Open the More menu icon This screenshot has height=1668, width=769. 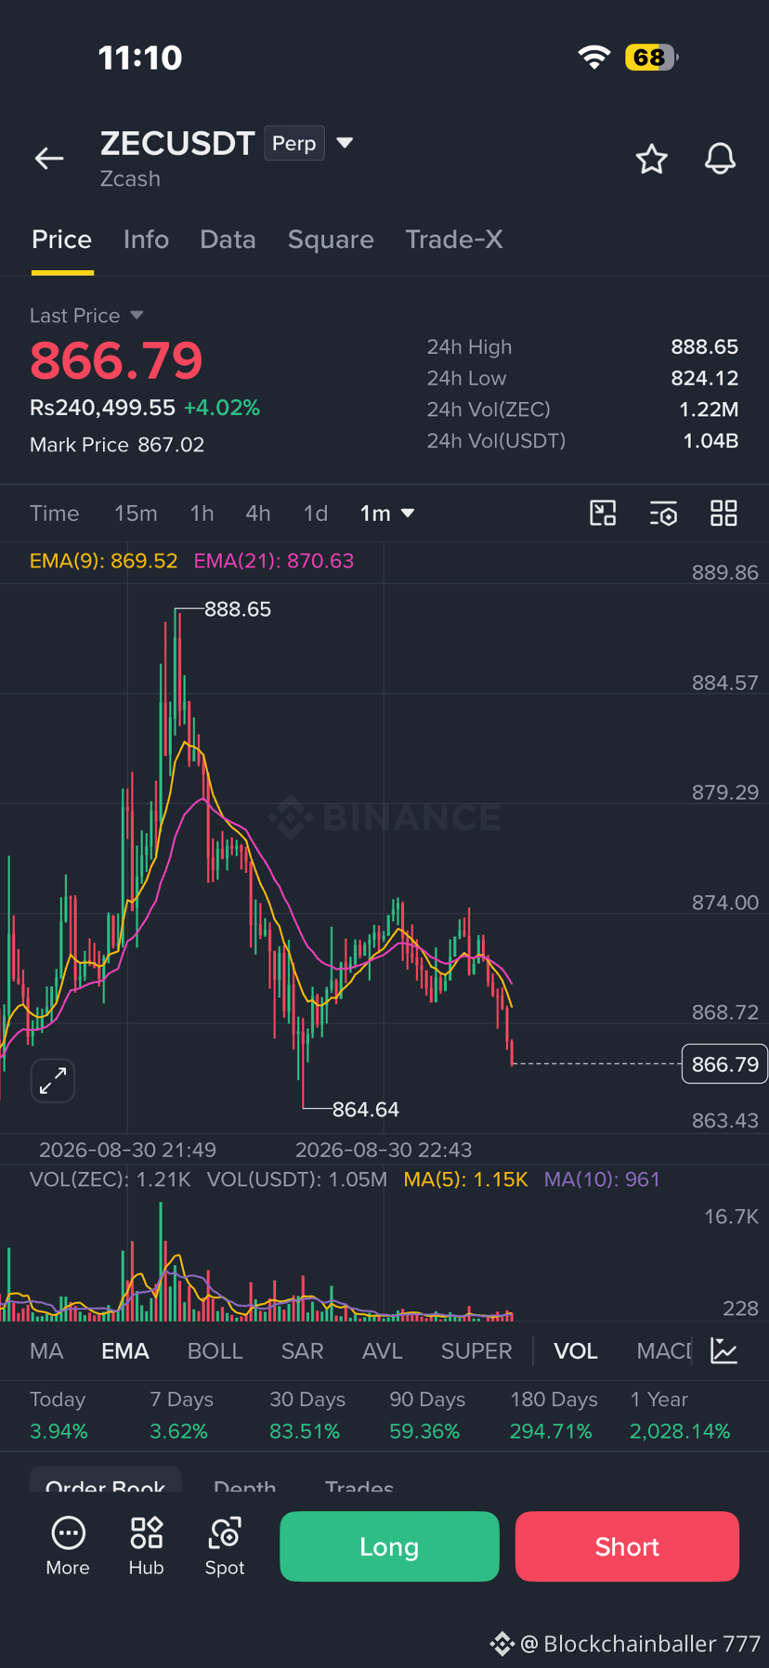coord(68,1546)
